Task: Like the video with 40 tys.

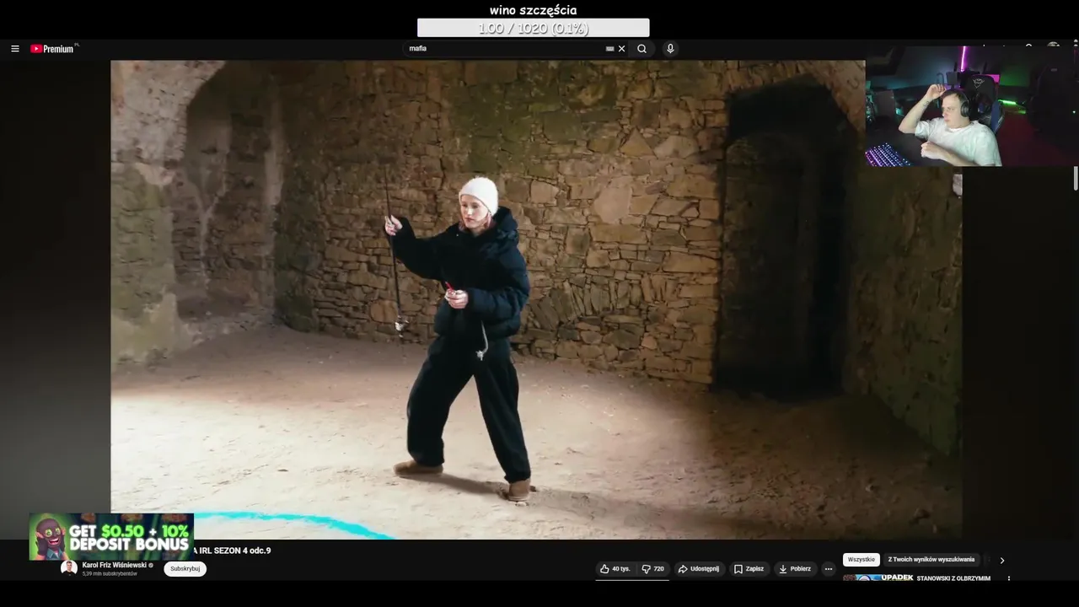Action: click(x=615, y=569)
